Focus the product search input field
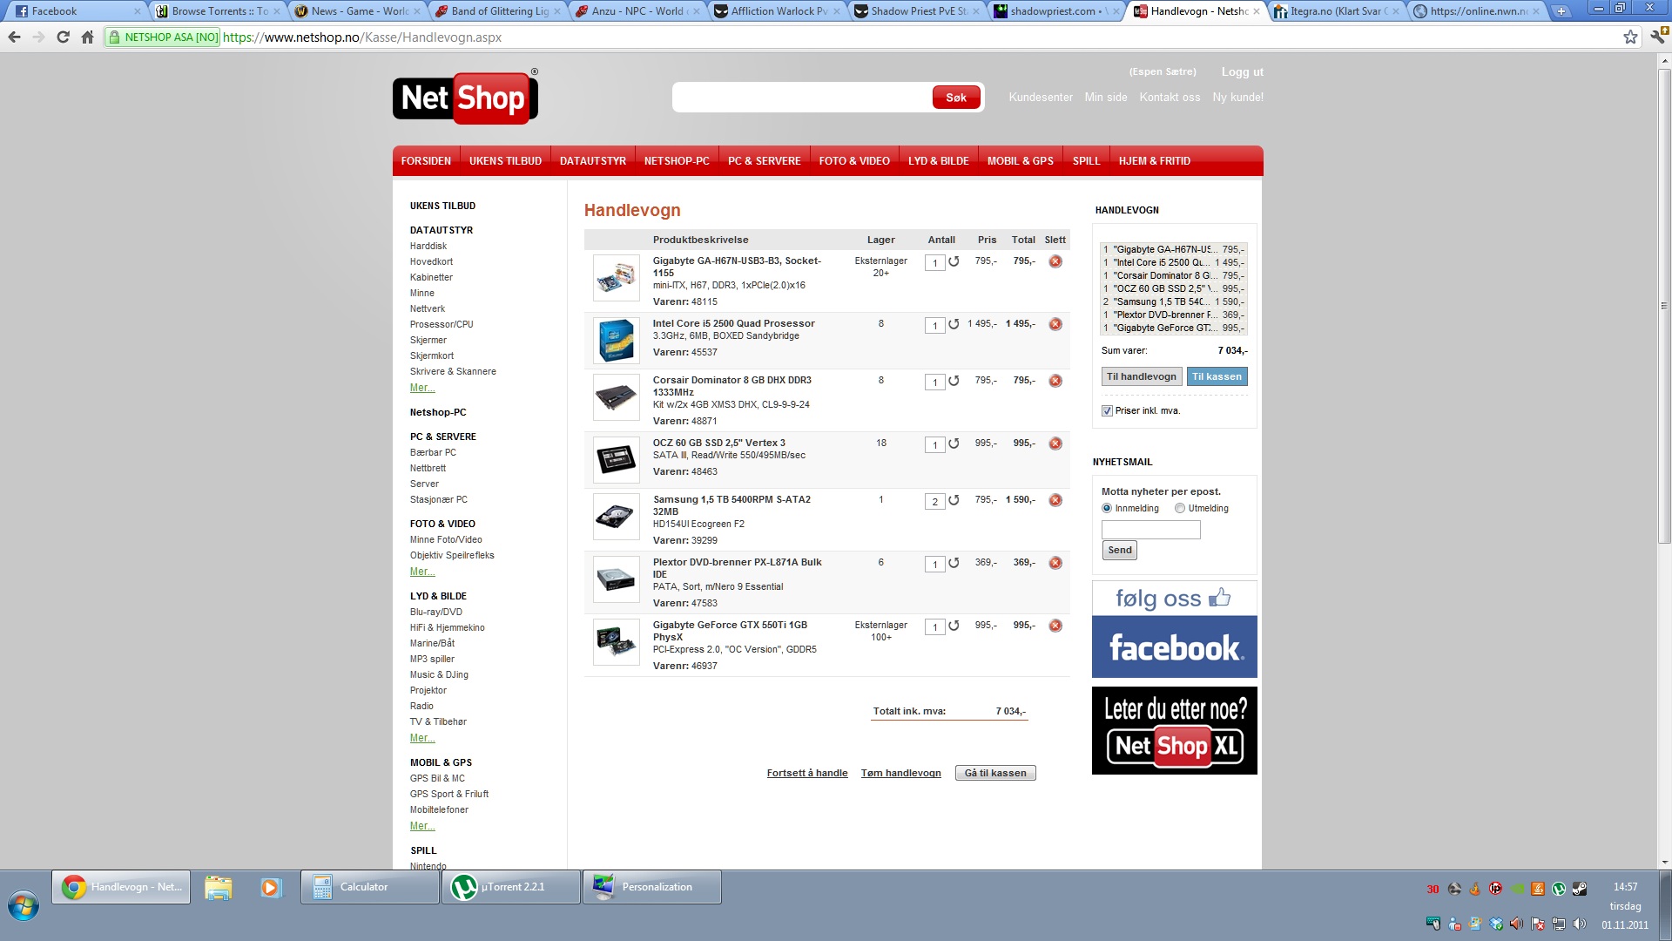Screen dimensions: 1672x941 803,98
